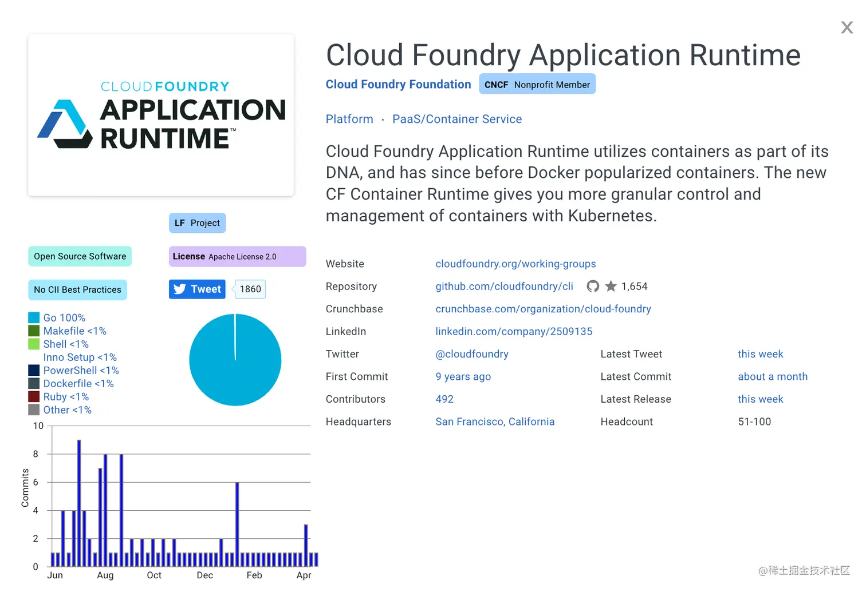The height and width of the screenshot is (592, 866).
Task: Open the @cloudfoundry Twitter link
Action: pyautogui.click(x=472, y=354)
